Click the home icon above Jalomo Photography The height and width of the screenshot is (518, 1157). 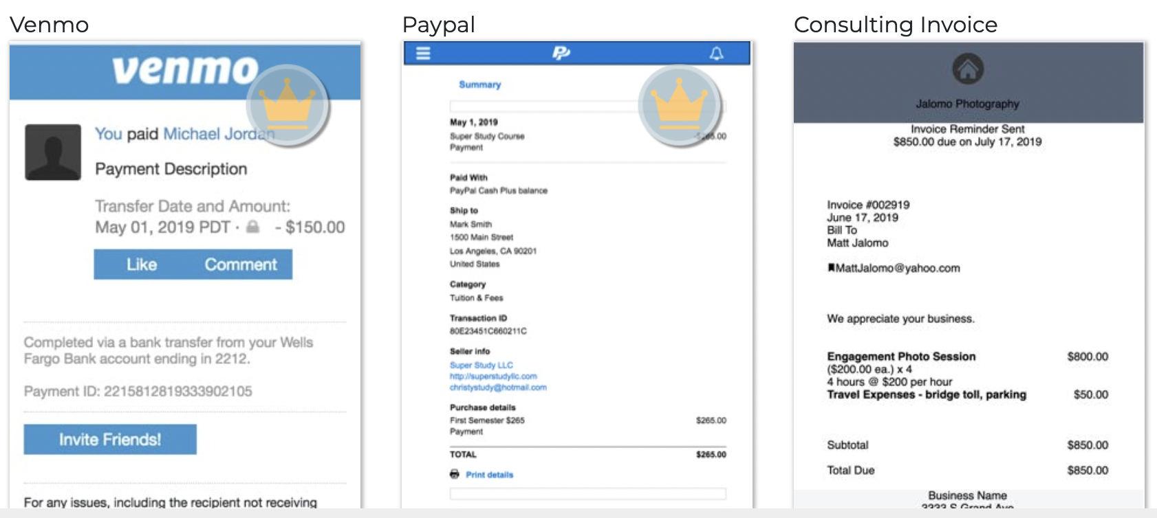tap(968, 69)
